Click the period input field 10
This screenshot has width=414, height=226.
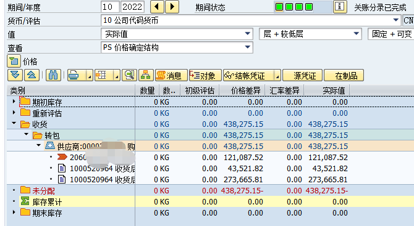point(110,7)
